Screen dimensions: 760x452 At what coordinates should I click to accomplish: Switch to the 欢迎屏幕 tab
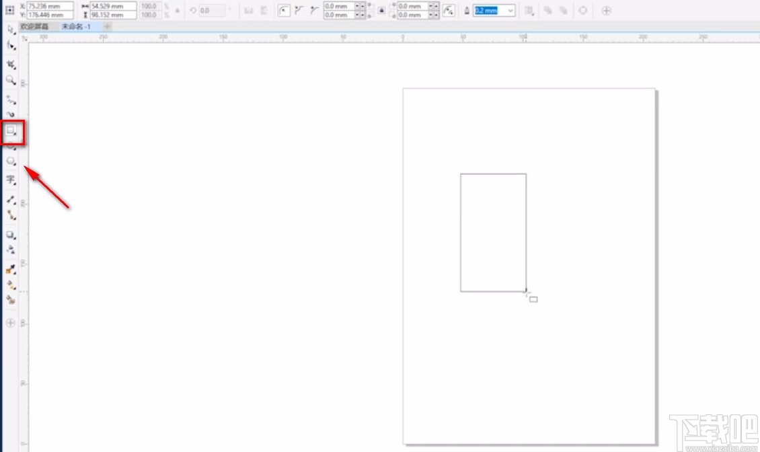[34, 26]
